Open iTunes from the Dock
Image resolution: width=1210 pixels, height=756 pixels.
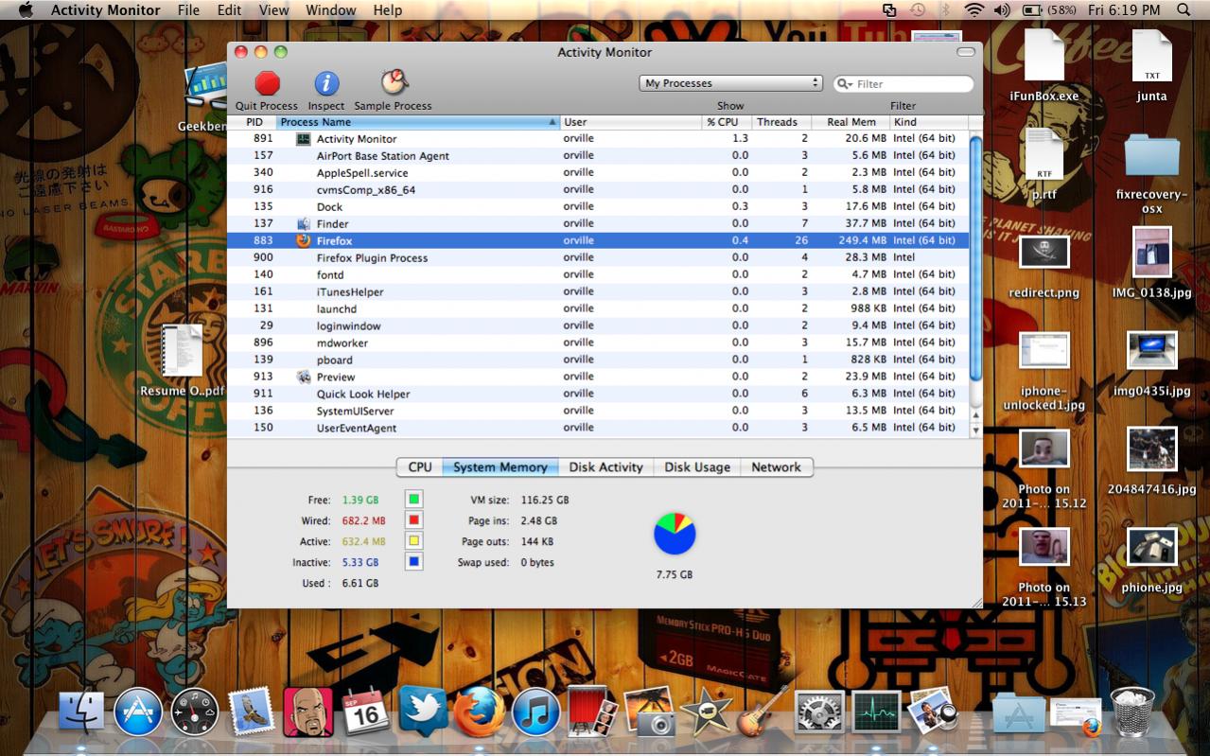coord(536,712)
